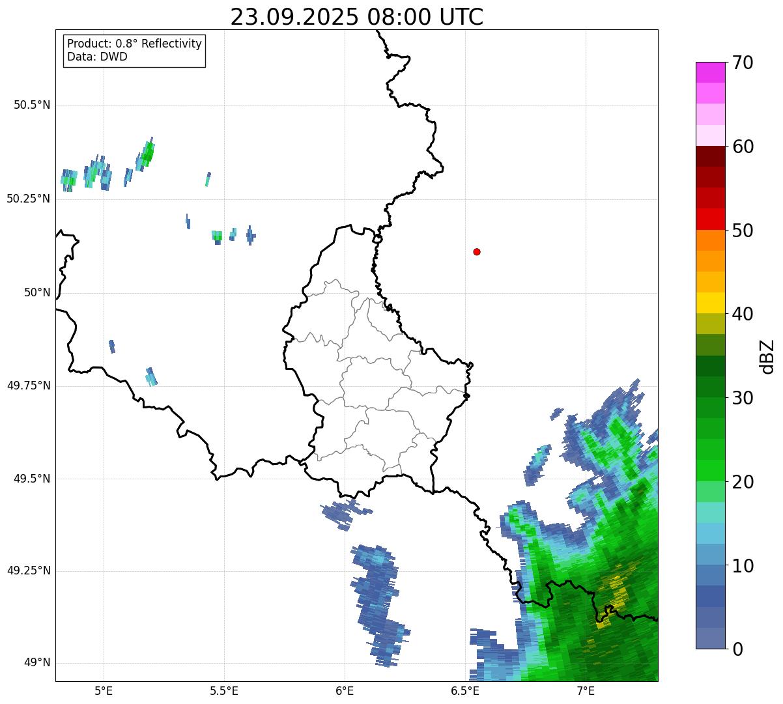Image resolution: width=783 pixels, height=704 pixels.
Task: Click the bright red swatch just above 50
Action: pos(710,219)
